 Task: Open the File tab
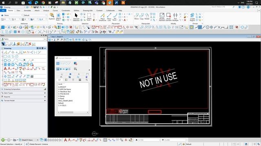(x=3, y=11)
